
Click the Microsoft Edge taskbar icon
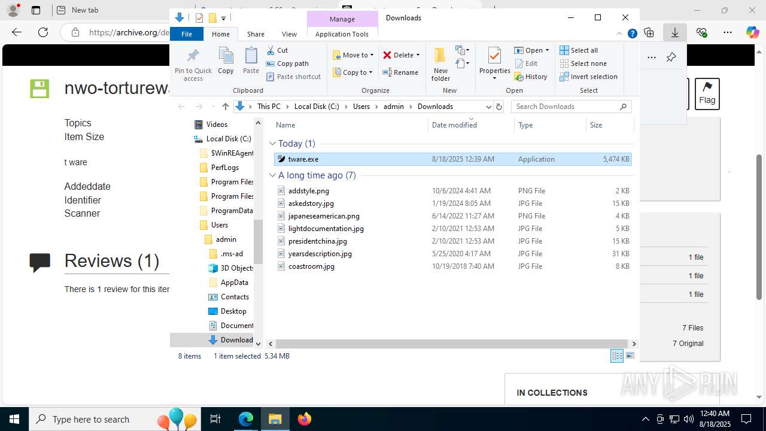[x=246, y=419]
